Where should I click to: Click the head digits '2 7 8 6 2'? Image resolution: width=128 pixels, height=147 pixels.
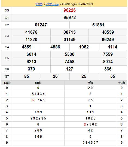90,124
